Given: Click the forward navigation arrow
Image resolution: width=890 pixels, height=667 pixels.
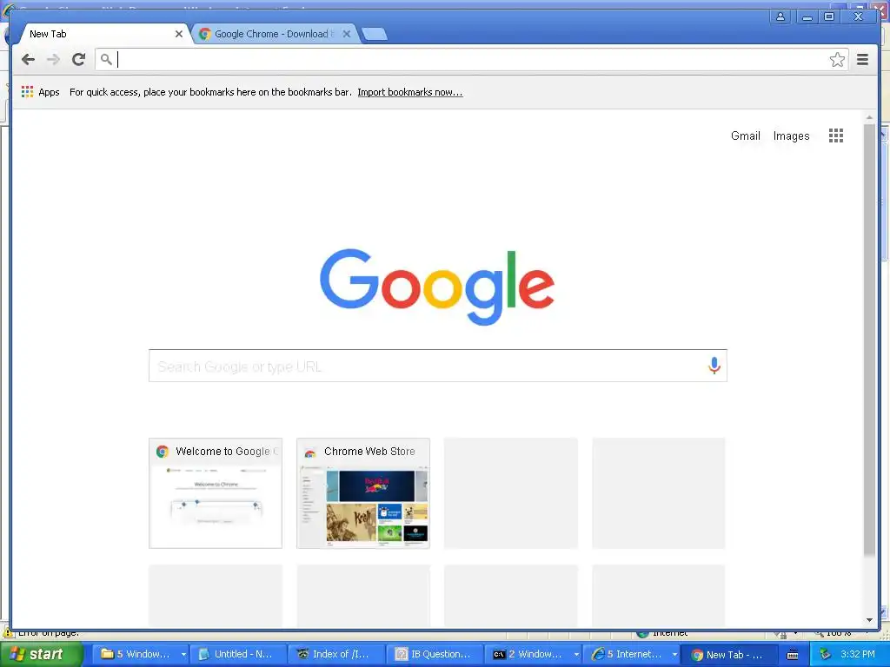Looking at the screenshot, I should (53, 60).
